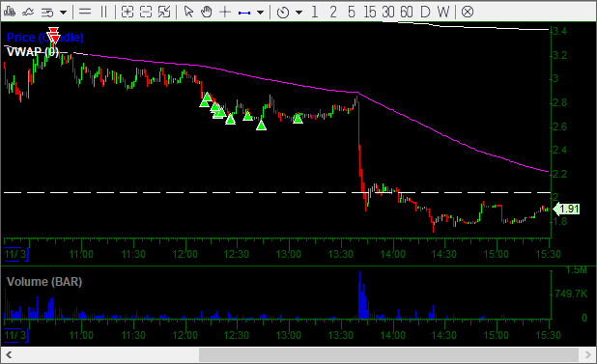Click the 13:30 time label on price axis
This screenshot has width=597, height=364.
(341, 254)
